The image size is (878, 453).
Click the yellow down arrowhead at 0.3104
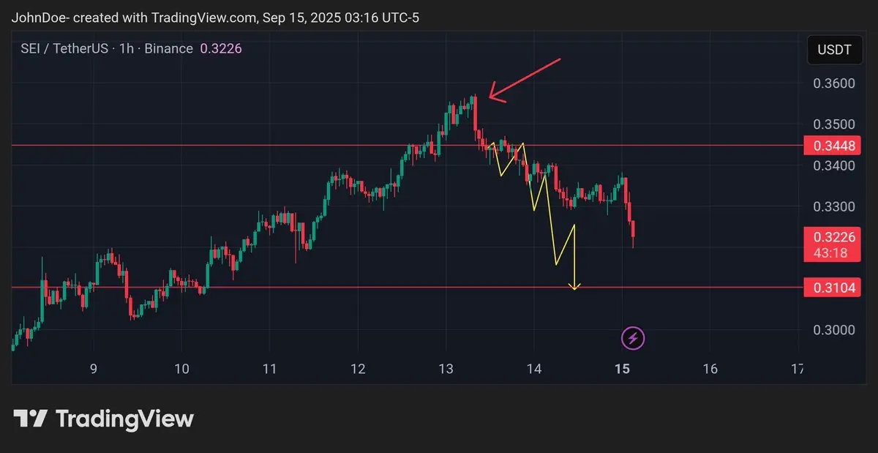(x=575, y=286)
